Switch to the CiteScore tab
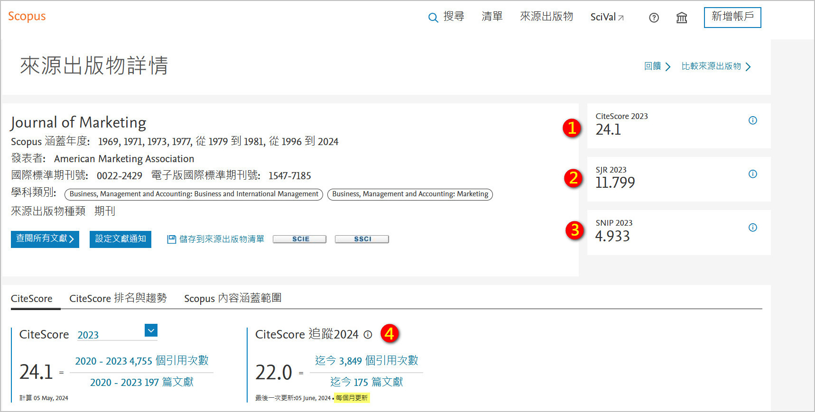The height and width of the screenshot is (412, 815). 32,299
